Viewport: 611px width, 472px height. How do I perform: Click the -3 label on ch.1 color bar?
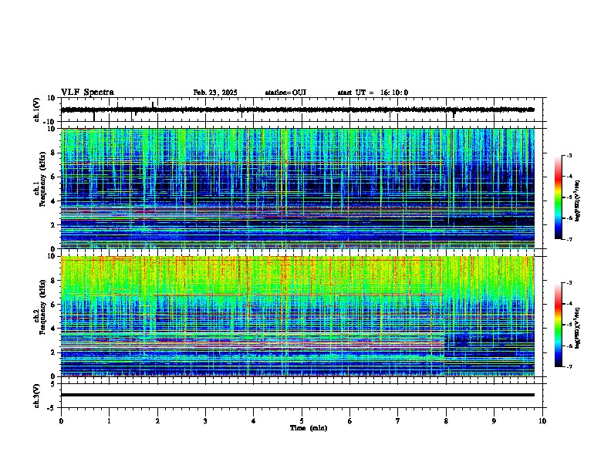[x=569, y=155]
